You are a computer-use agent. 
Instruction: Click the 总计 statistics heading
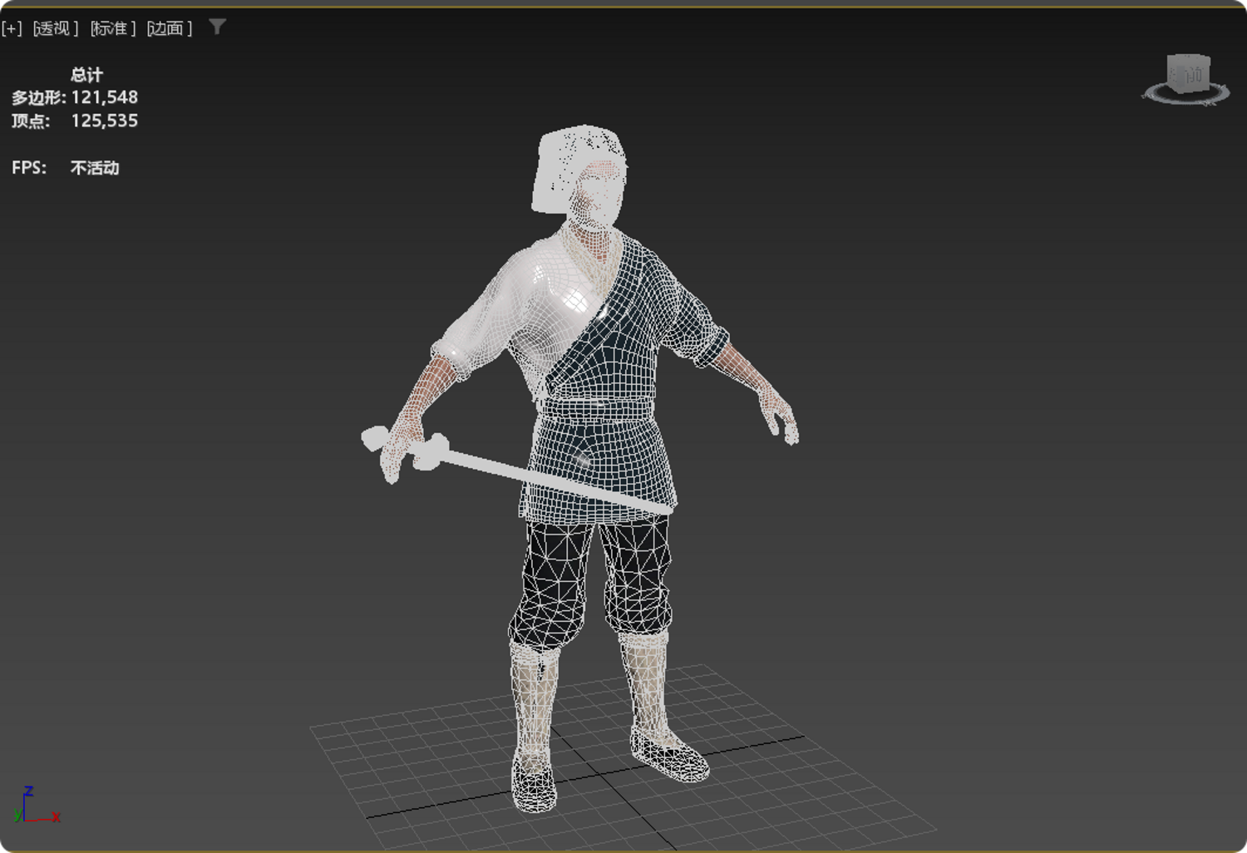tap(86, 75)
